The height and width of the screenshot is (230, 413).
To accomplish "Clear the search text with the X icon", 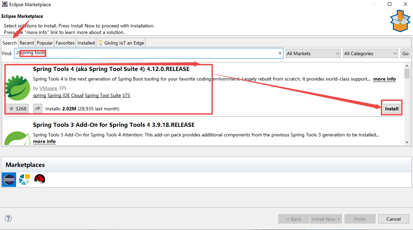I will pyautogui.click(x=280, y=53).
